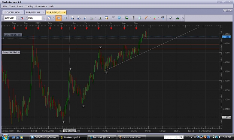This screenshot has width=234, height=140.
Task: Click the blue 1.46684 current price tag
Action: pos(227,37)
